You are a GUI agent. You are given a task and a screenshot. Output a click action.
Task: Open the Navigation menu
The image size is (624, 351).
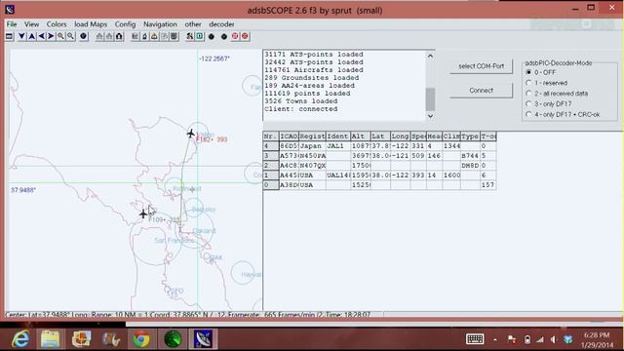tap(160, 24)
